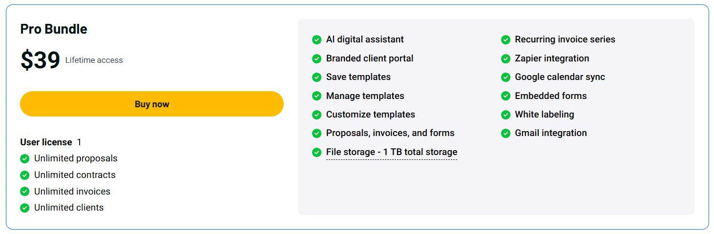714x234 pixels.
Task: Click the Customize templates feature label
Action: tap(371, 115)
